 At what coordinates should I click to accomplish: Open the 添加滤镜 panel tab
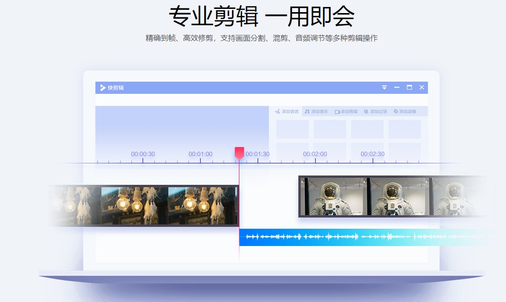pos(405,111)
